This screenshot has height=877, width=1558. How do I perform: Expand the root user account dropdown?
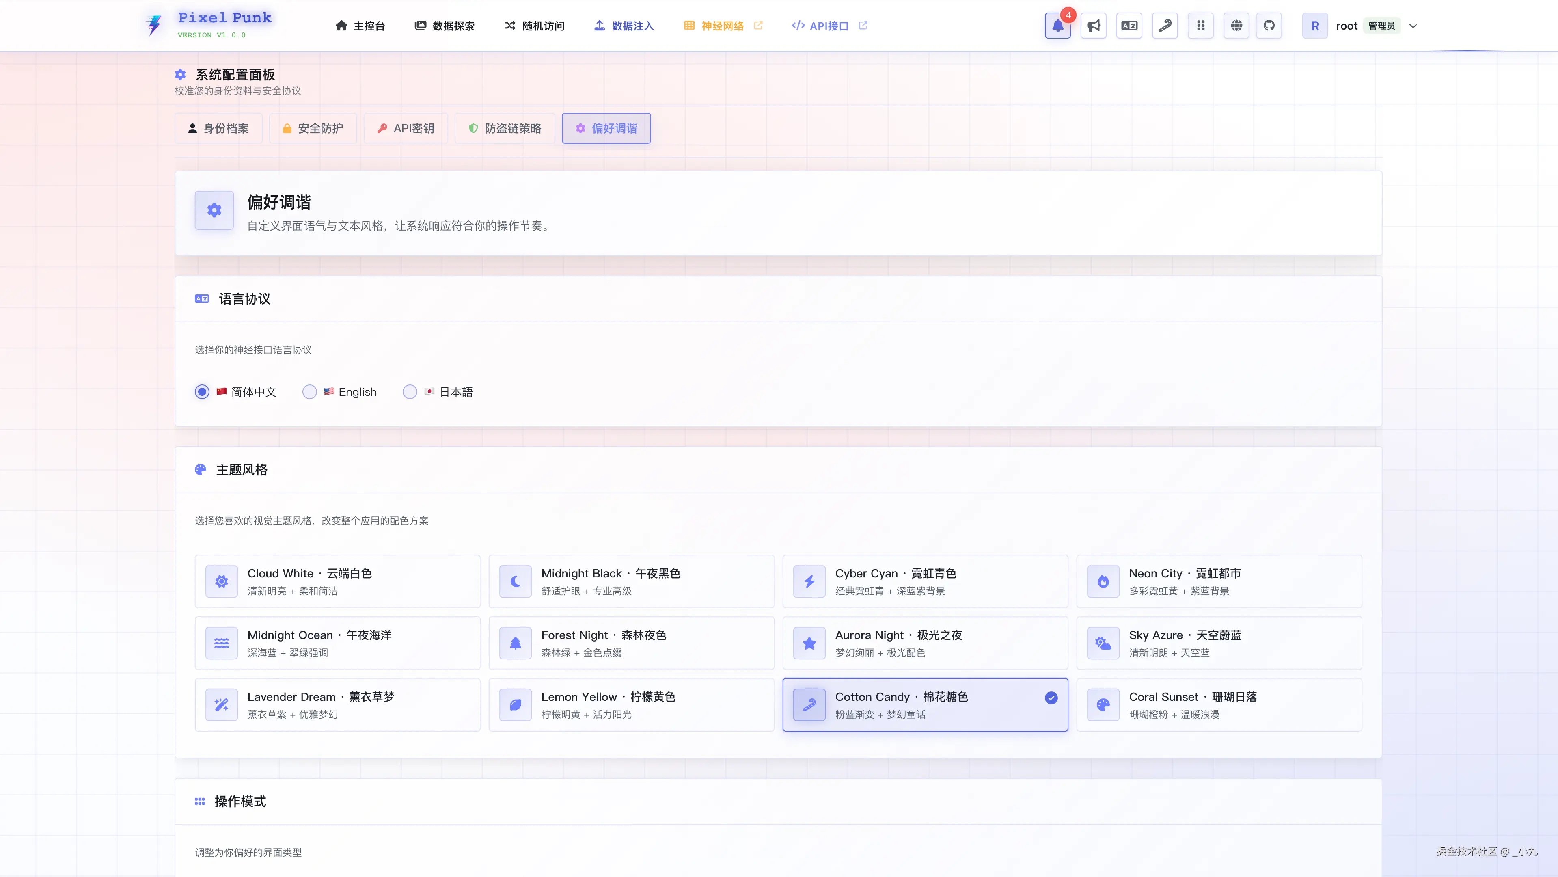point(1413,26)
